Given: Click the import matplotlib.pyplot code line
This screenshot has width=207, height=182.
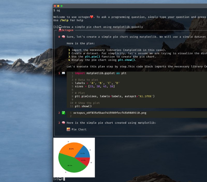Looking at the screenshot, I should point(100,73).
